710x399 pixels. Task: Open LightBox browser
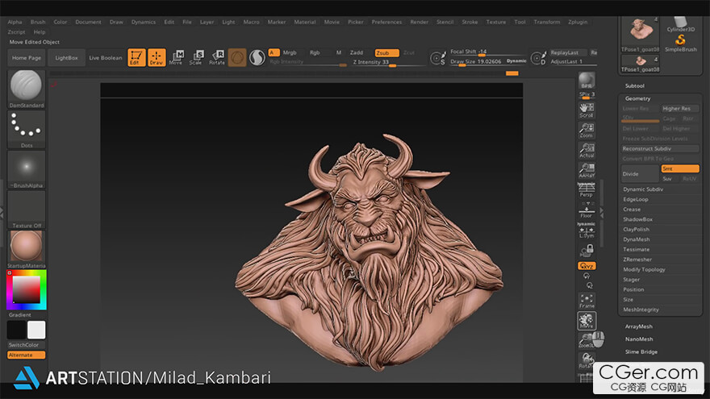click(x=66, y=58)
